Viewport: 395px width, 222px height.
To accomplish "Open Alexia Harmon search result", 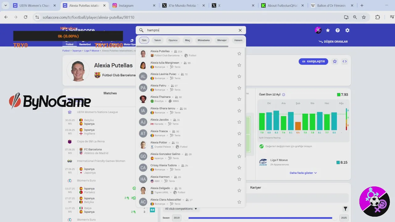I will 190,179.
